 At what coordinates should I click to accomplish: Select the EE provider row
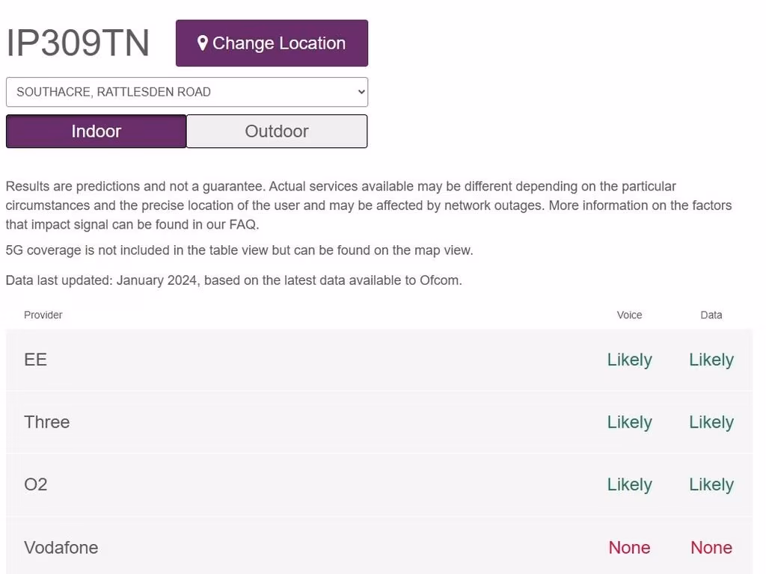pos(35,359)
